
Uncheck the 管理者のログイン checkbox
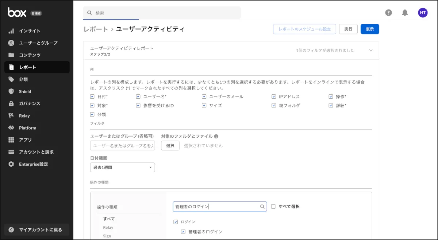(x=183, y=232)
